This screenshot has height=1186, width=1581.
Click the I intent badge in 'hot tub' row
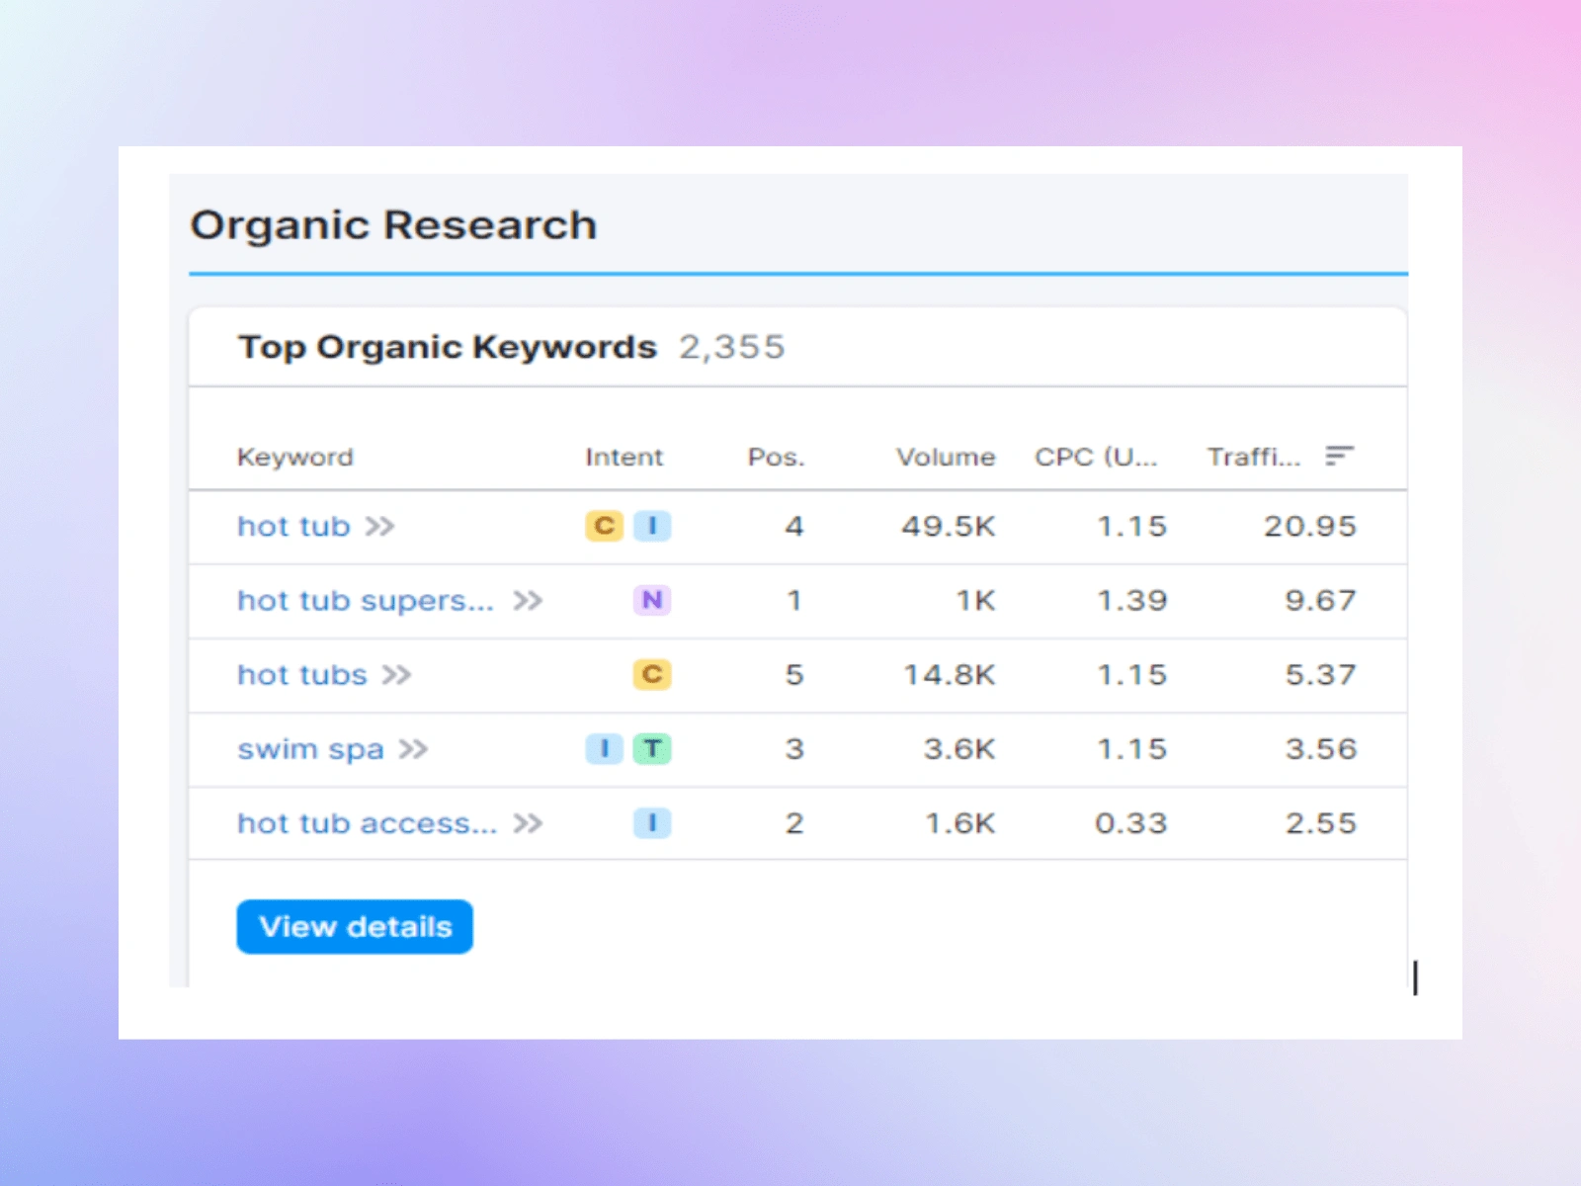click(652, 526)
